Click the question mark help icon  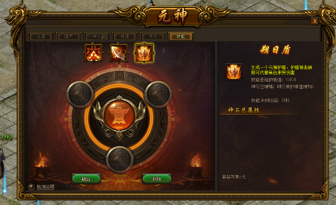coord(31,187)
